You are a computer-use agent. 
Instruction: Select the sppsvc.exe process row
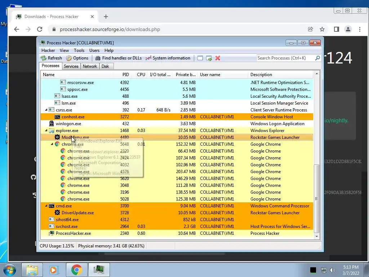177,89
